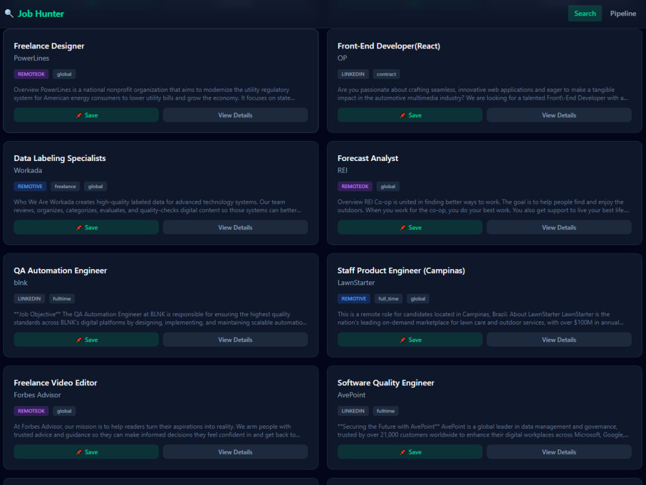Click REMOTIVE tag on Data Labeling Specialists
This screenshot has height=485, width=646.
click(30, 186)
